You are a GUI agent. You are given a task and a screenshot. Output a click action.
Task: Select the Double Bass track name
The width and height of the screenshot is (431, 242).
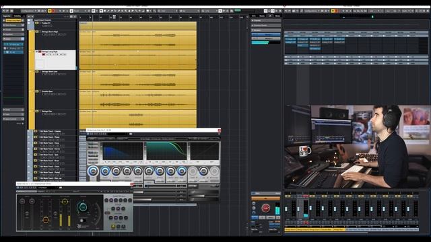(x=47, y=91)
